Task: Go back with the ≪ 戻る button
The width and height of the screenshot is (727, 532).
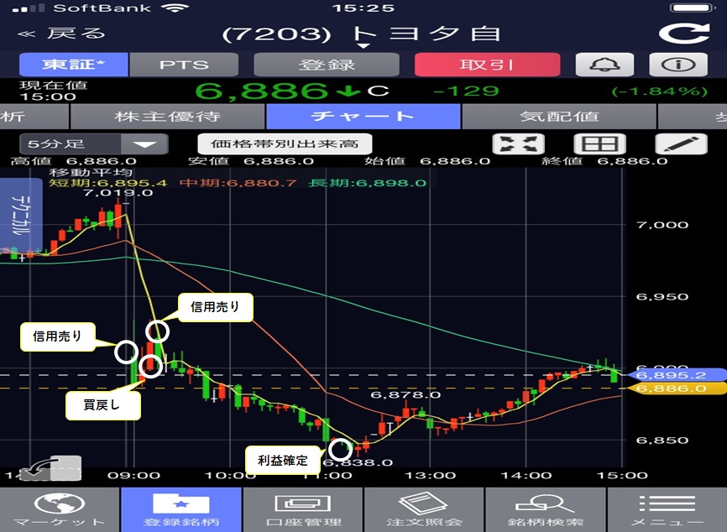Action: (62, 34)
